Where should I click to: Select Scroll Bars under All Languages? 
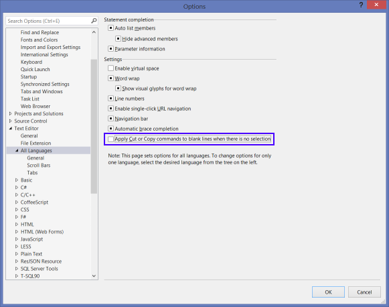click(x=39, y=165)
